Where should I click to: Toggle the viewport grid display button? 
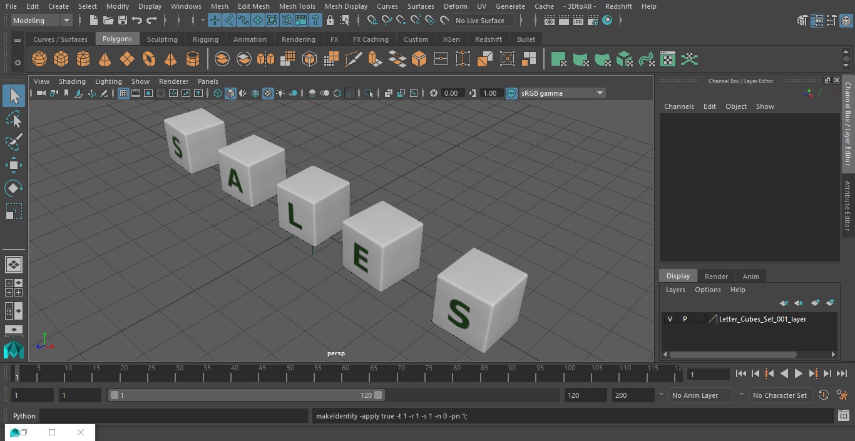pos(123,93)
